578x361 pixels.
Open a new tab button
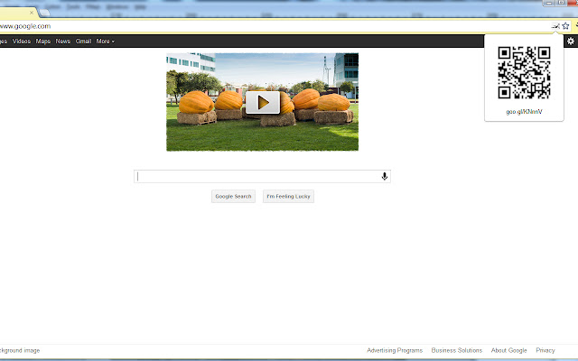(44, 13)
